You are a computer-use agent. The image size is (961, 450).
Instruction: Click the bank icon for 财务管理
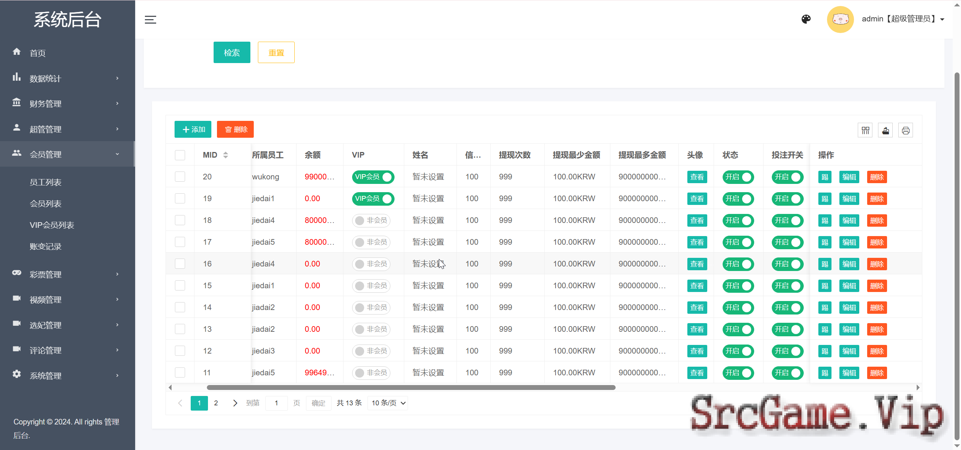click(17, 102)
